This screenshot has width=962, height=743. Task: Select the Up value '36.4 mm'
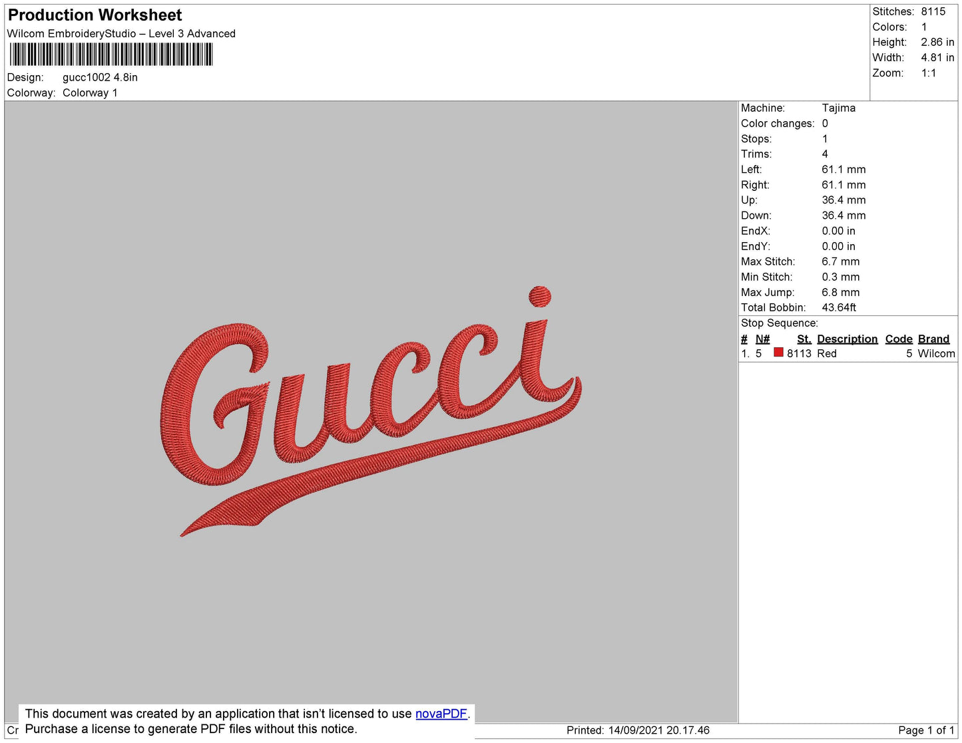point(843,200)
